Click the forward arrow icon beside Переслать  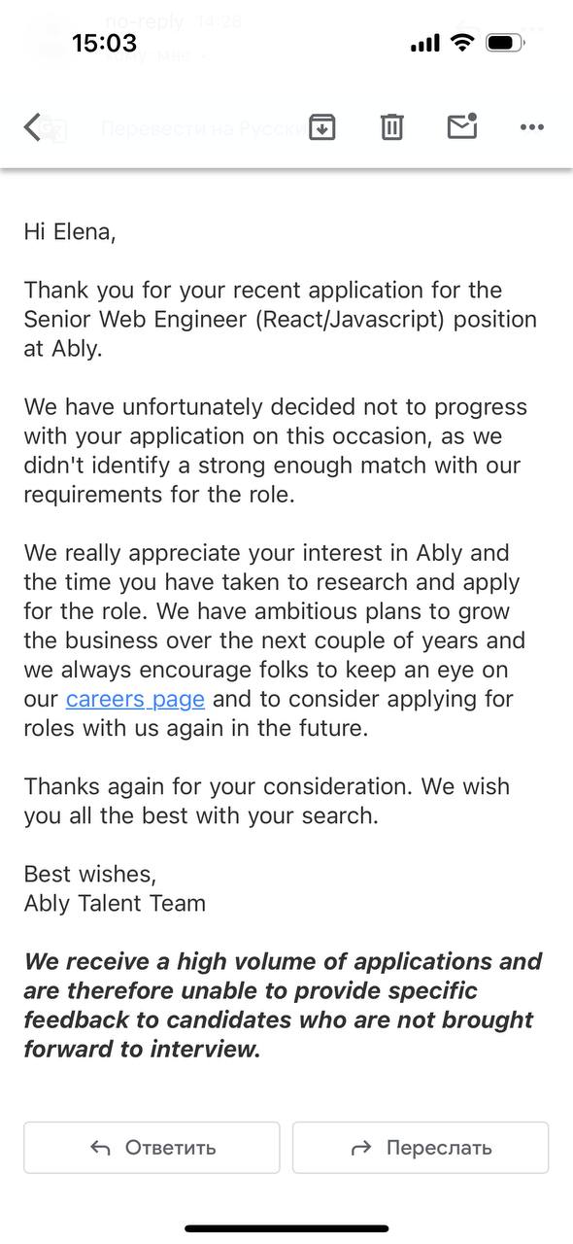coord(361,1148)
